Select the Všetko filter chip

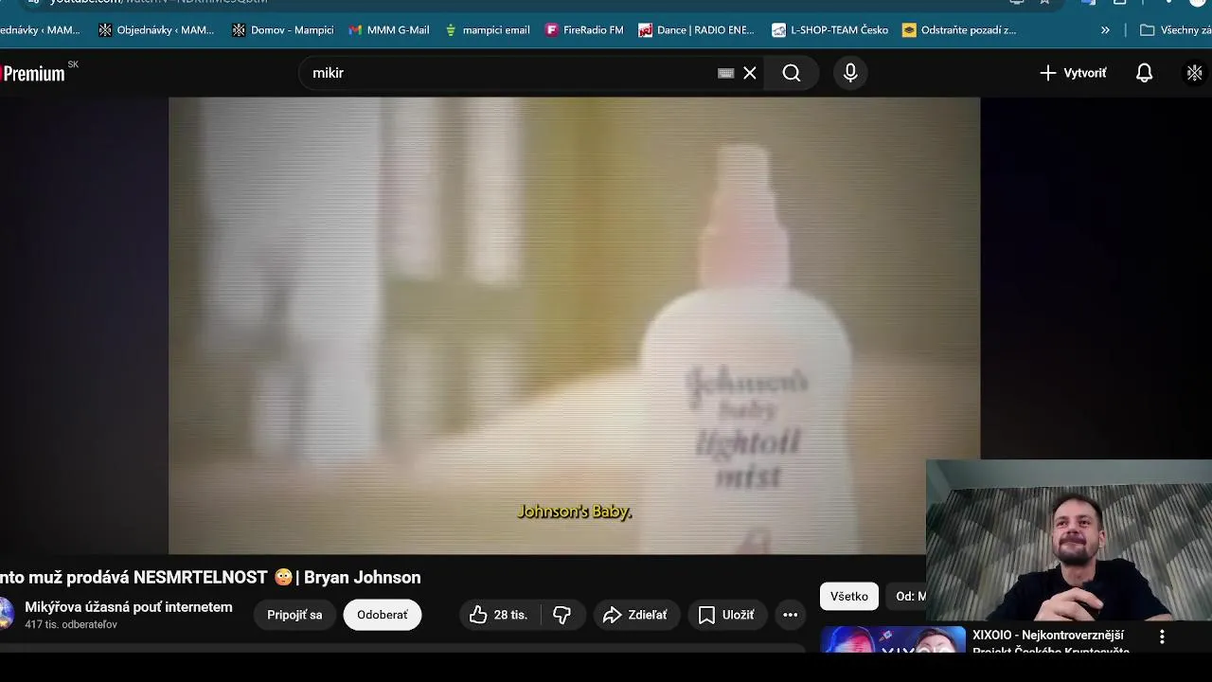pos(849,596)
